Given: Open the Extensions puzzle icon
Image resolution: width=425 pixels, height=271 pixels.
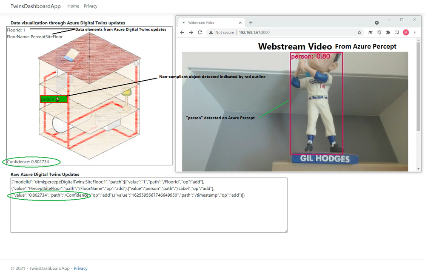Looking at the screenshot, I should (388, 32).
